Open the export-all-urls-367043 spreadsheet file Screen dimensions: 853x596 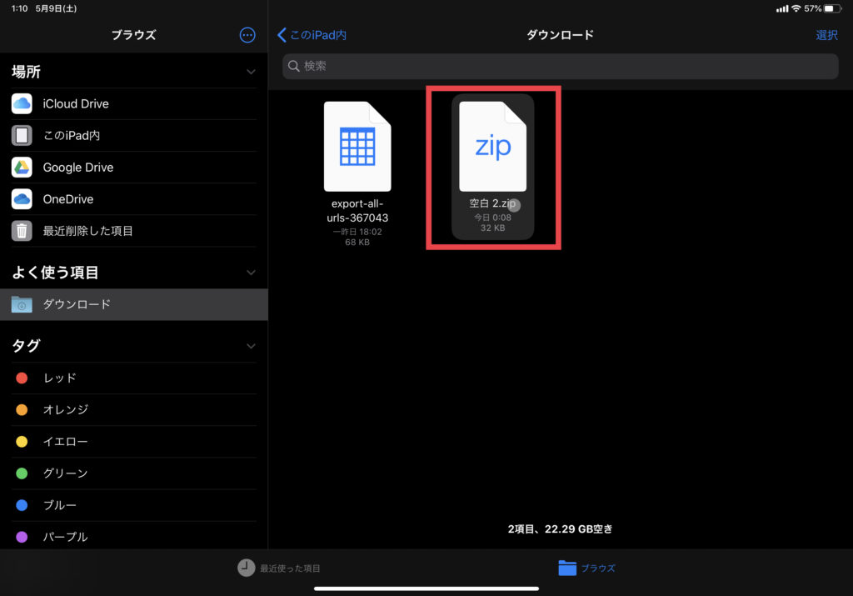tap(357, 147)
